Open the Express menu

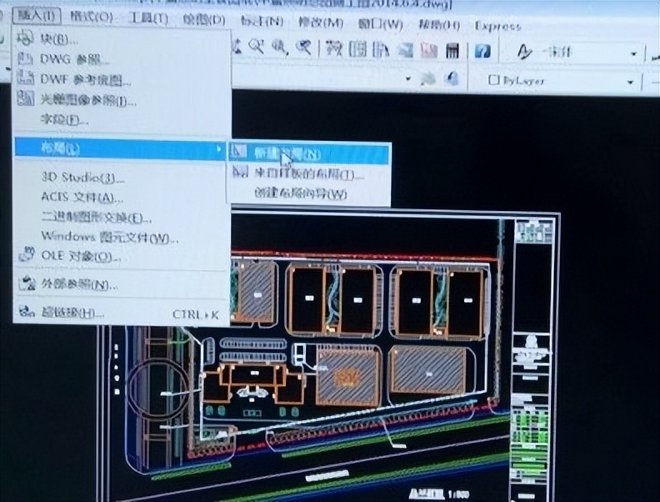click(x=498, y=26)
